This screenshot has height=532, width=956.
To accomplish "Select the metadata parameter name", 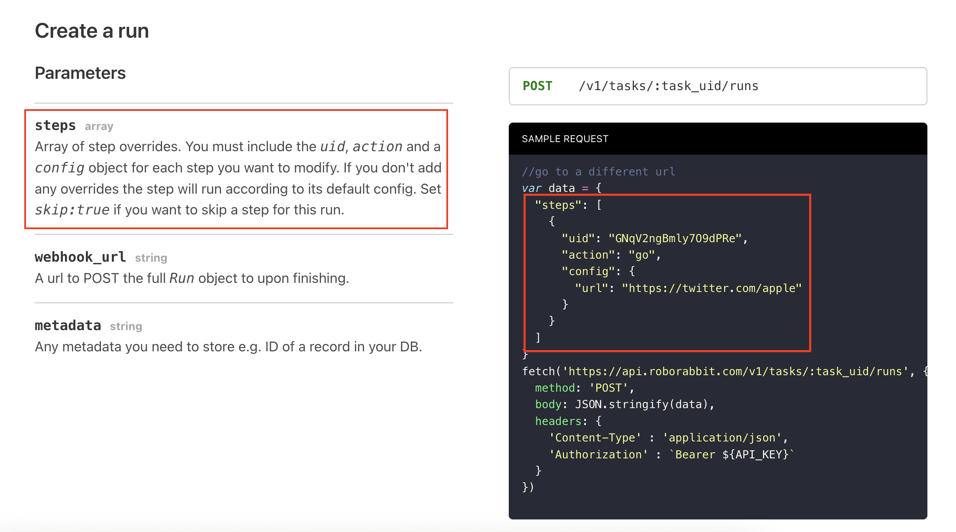I will click(68, 325).
